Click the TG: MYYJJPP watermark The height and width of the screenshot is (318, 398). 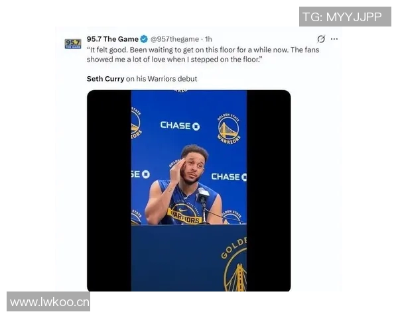pyautogui.click(x=345, y=17)
